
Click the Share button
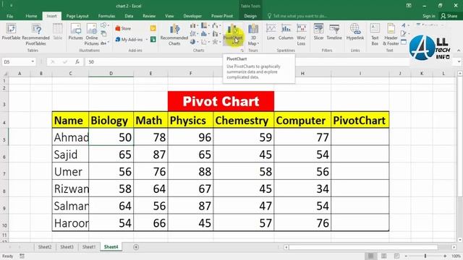[449, 16]
